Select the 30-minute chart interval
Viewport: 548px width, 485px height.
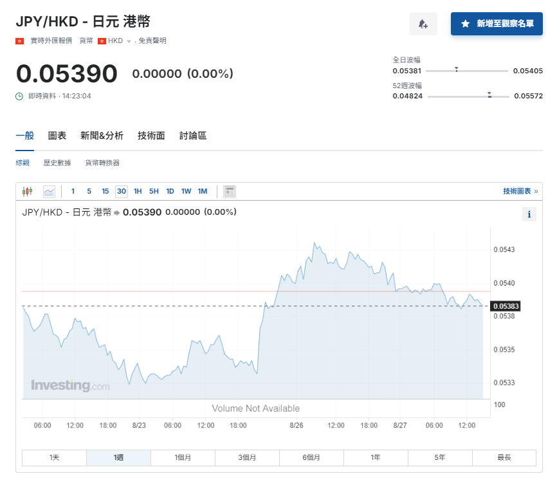click(x=121, y=191)
